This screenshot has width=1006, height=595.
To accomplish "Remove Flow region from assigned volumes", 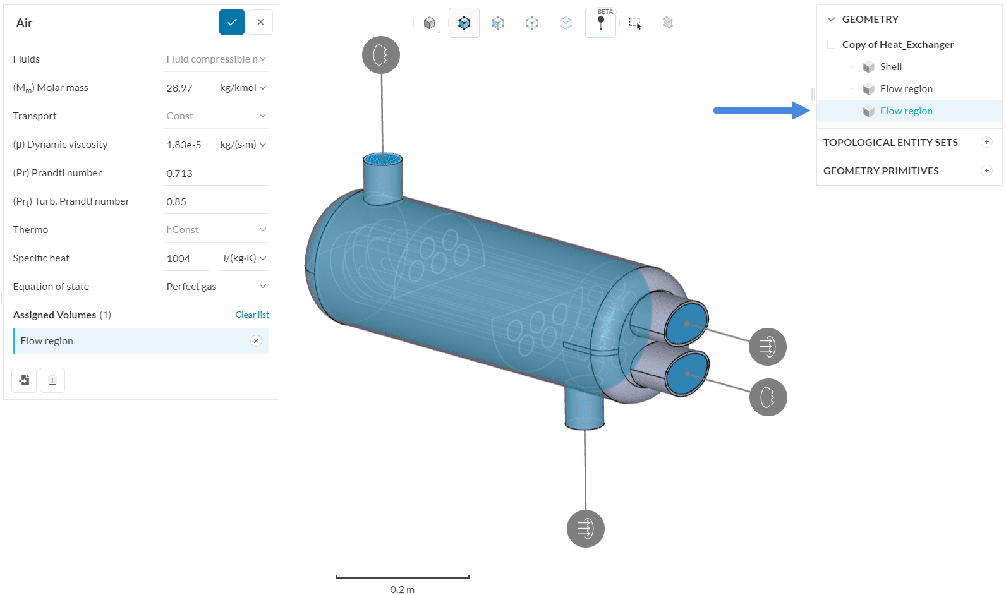I will point(256,341).
